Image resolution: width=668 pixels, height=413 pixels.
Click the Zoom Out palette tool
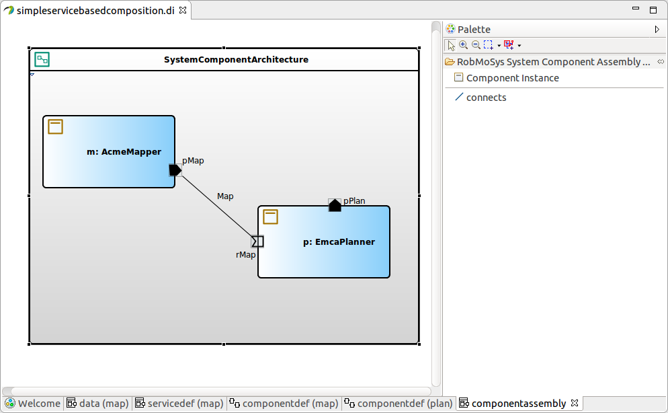[476, 45]
